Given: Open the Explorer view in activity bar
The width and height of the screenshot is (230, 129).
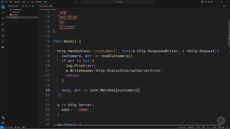Looking at the screenshot, I should 3,7.
